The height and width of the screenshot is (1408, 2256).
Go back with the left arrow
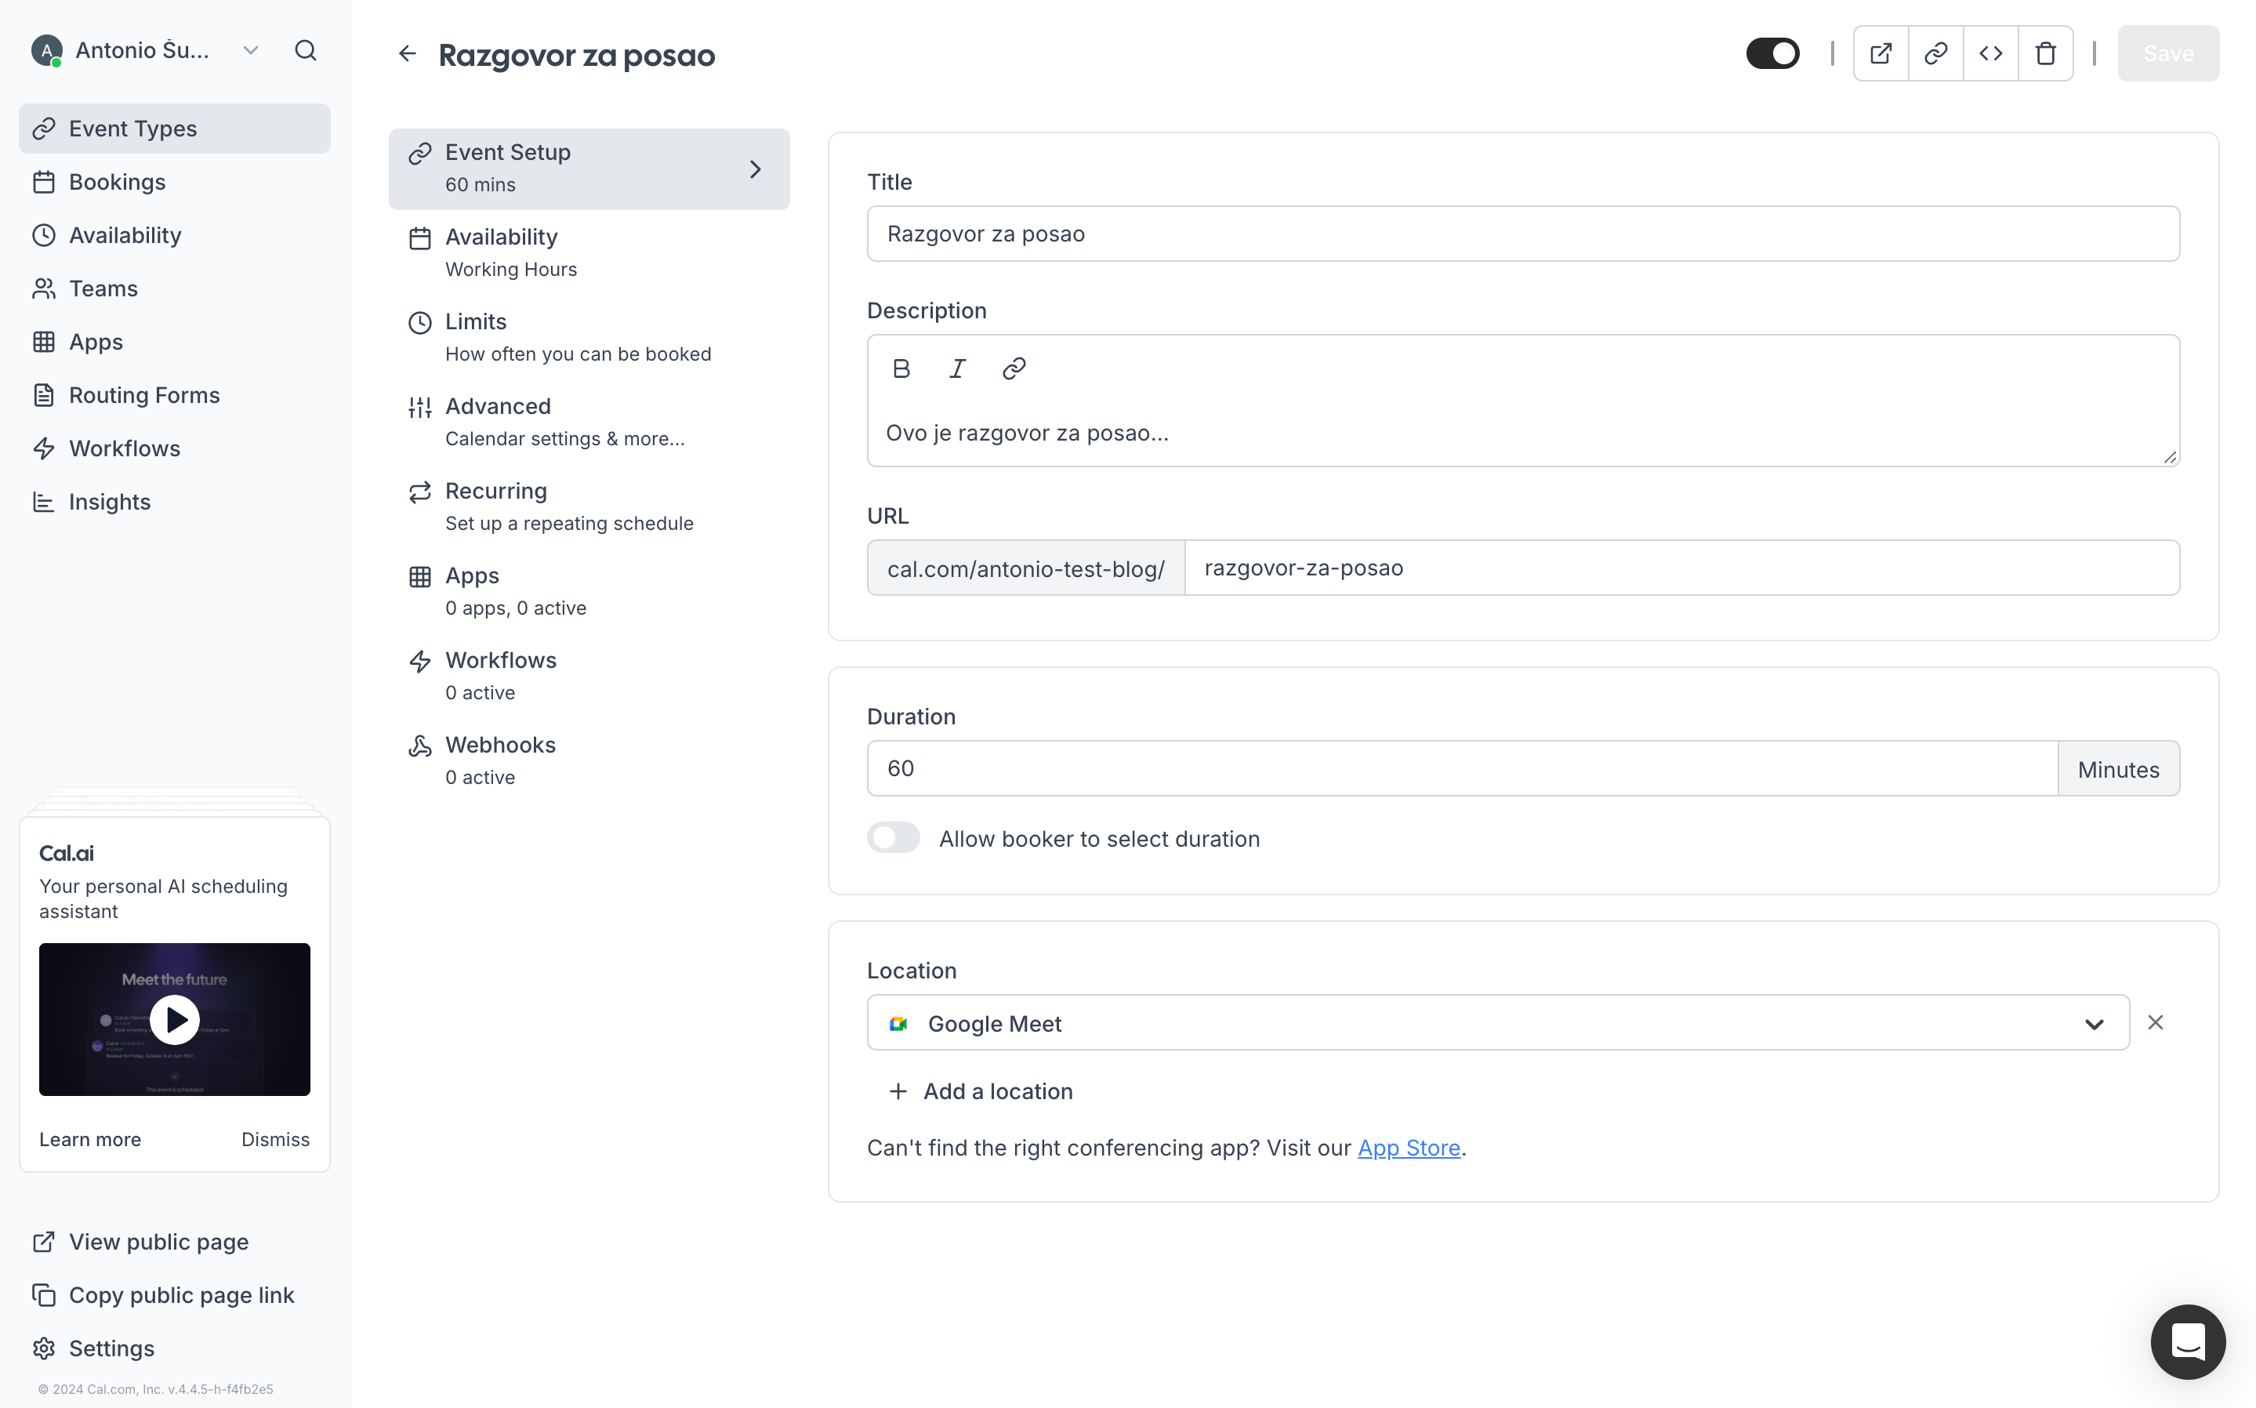click(x=407, y=54)
